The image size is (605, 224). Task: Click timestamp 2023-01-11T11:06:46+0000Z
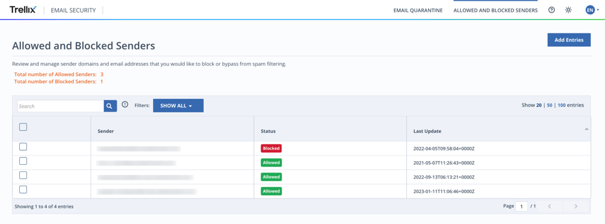pos(444,191)
